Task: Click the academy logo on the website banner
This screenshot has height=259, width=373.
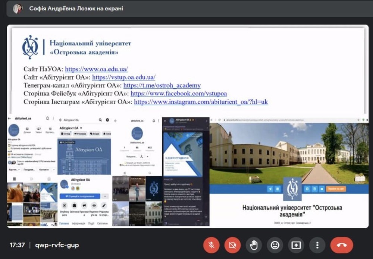Action: click(292, 189)
